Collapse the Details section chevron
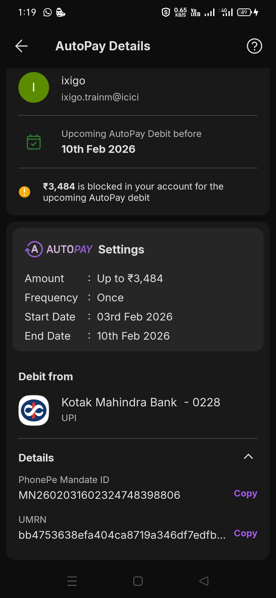Screen dimensions: 276x598 coord(248,457)
